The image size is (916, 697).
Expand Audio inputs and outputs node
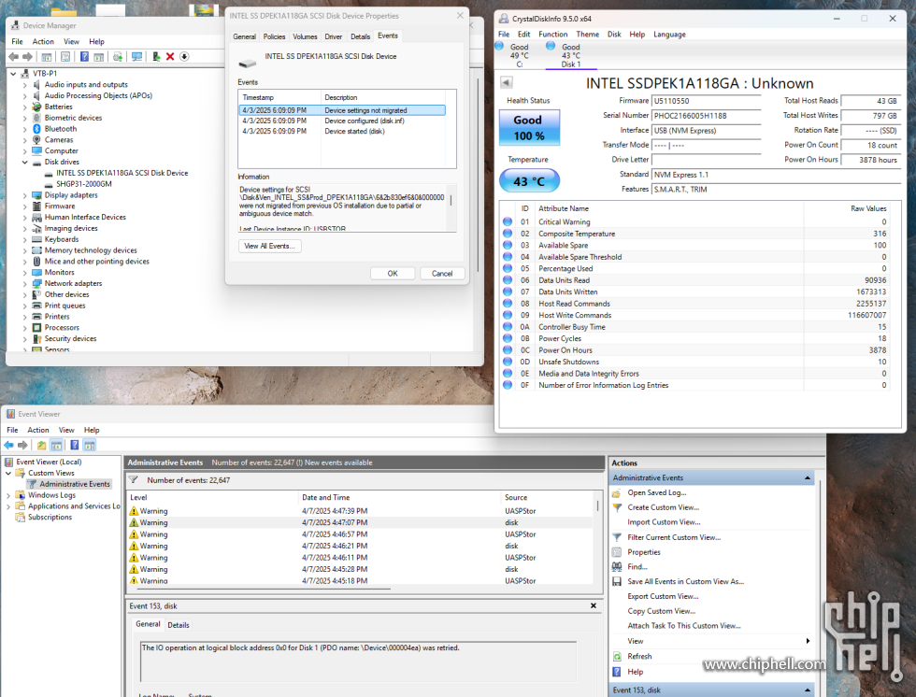tap(24, 85)
